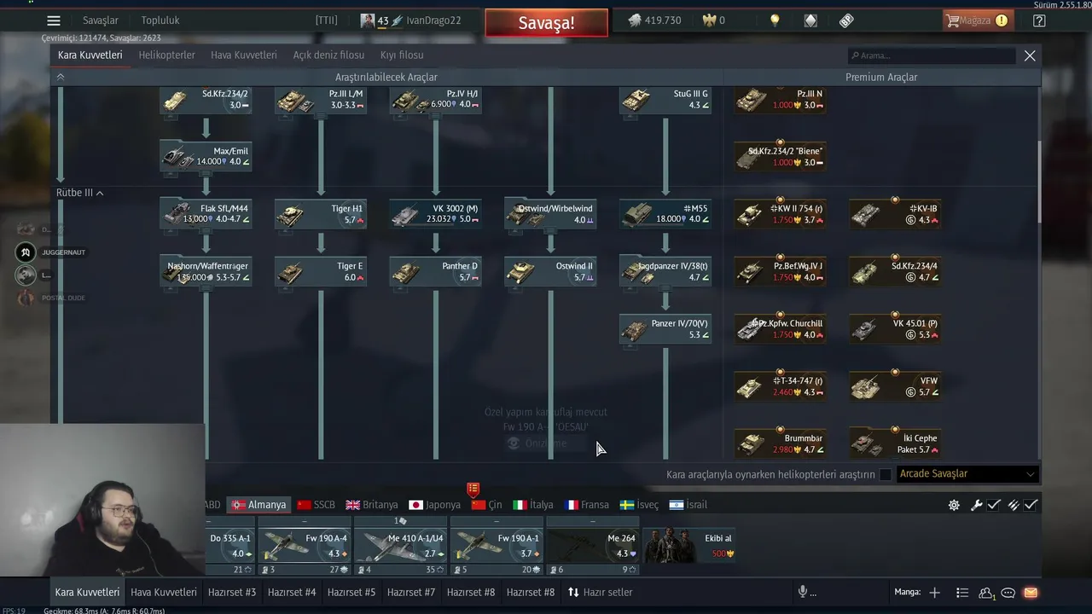Open the Battle Pass ticket icon
This screenshot has height=614, width=1092.
(x=846, y=20)
